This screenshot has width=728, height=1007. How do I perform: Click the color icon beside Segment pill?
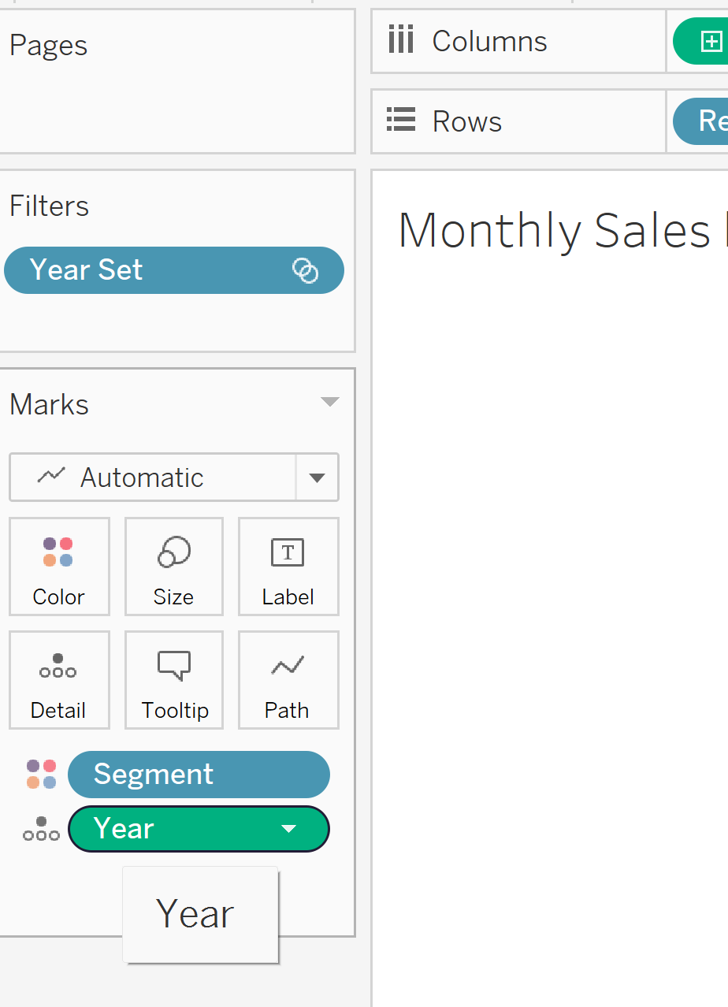tap(42, 775)
